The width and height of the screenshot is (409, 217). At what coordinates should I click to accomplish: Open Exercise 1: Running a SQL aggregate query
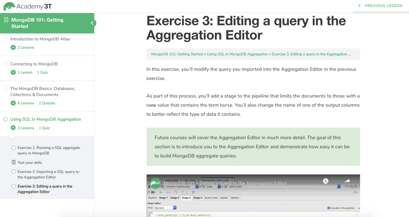tap(49, 150)
